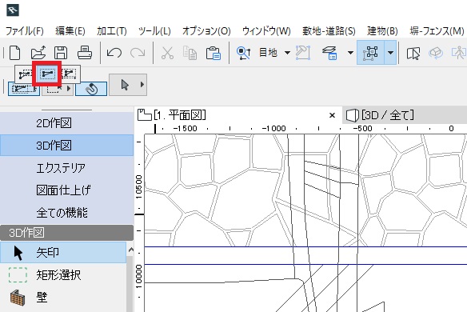Click the Copy pages icon
The width and height of the screenshot is (467, 312).
pyautogui.click(x=190, y=53)
